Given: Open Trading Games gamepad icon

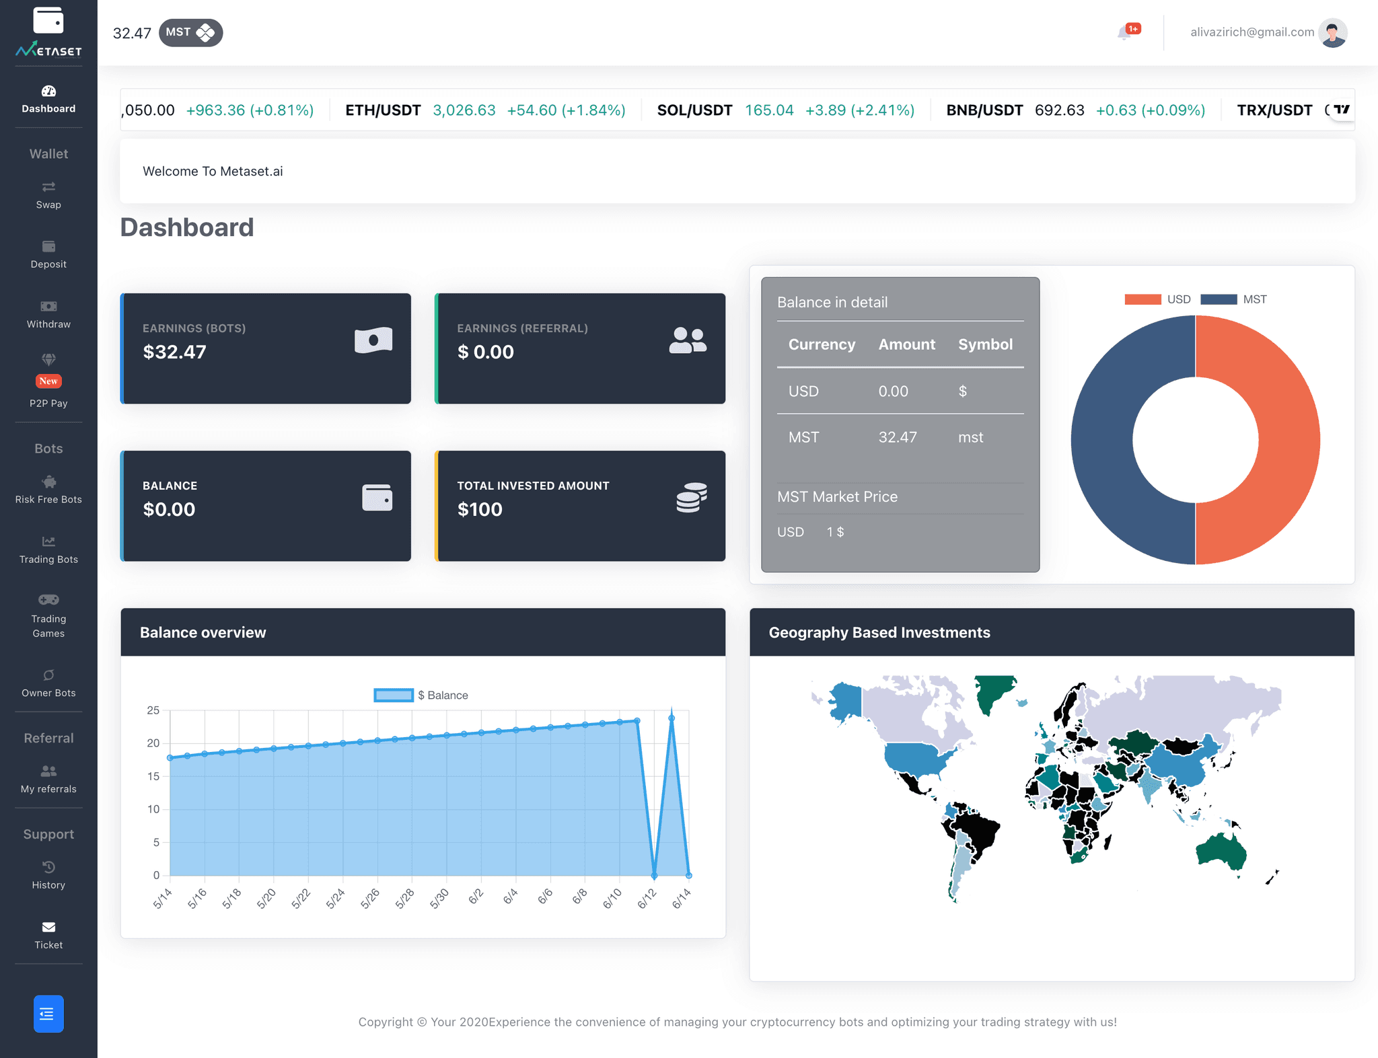Looking at the screenshot, I should (48, 600).
